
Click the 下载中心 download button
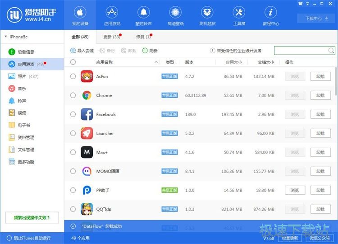[x=316, y=19]
